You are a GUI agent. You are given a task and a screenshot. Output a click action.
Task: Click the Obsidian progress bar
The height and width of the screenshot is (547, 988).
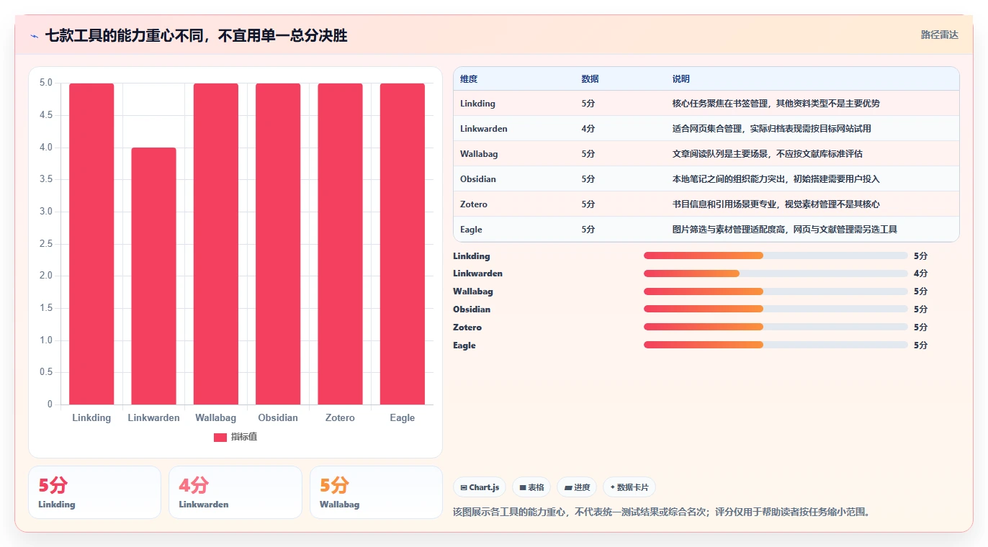pyautogui.click(x=776, y=309)
